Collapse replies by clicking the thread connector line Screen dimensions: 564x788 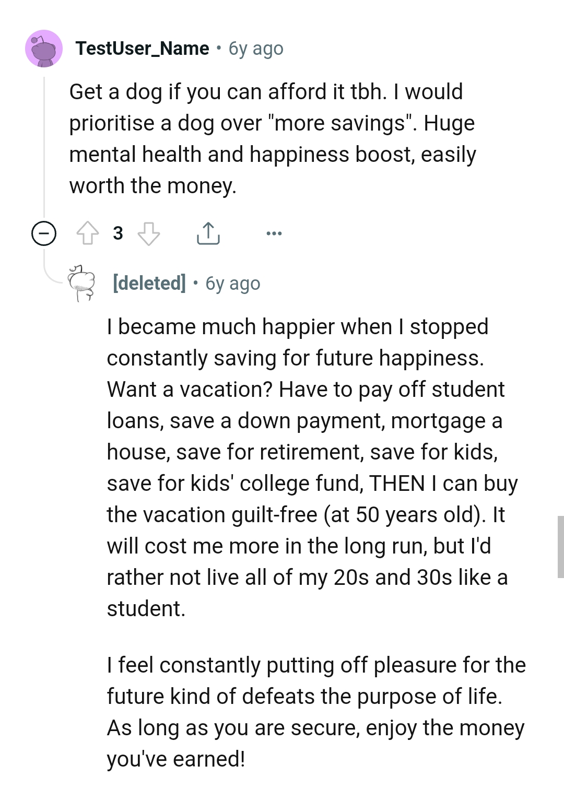[x=44, y=146]
